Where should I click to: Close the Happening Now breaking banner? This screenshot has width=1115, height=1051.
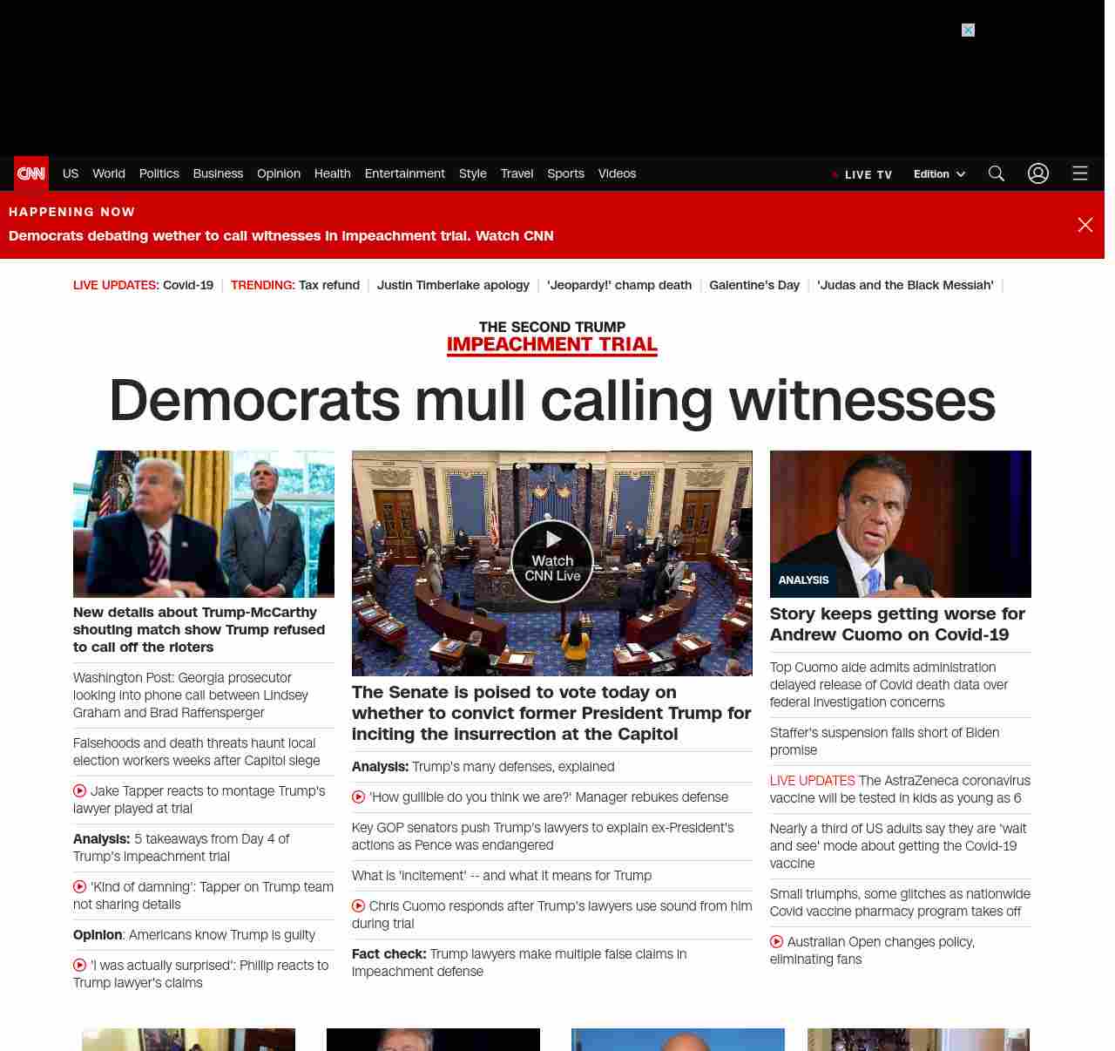click(x=1085, y=225)
